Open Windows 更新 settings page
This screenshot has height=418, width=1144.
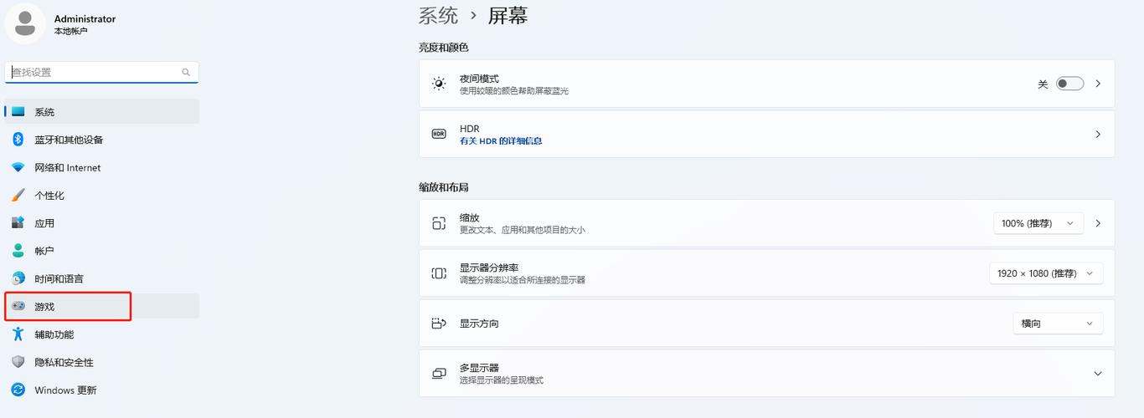(x=102, y=390)
